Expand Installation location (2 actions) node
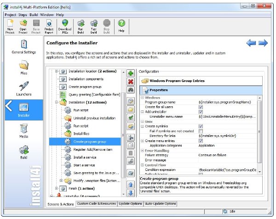276x219 pixels. (57, 71)
